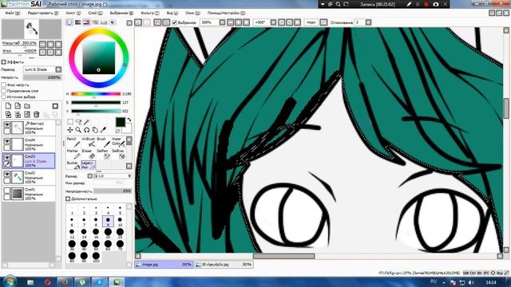Expand the Дополнительно brush settings

point(68,199)
